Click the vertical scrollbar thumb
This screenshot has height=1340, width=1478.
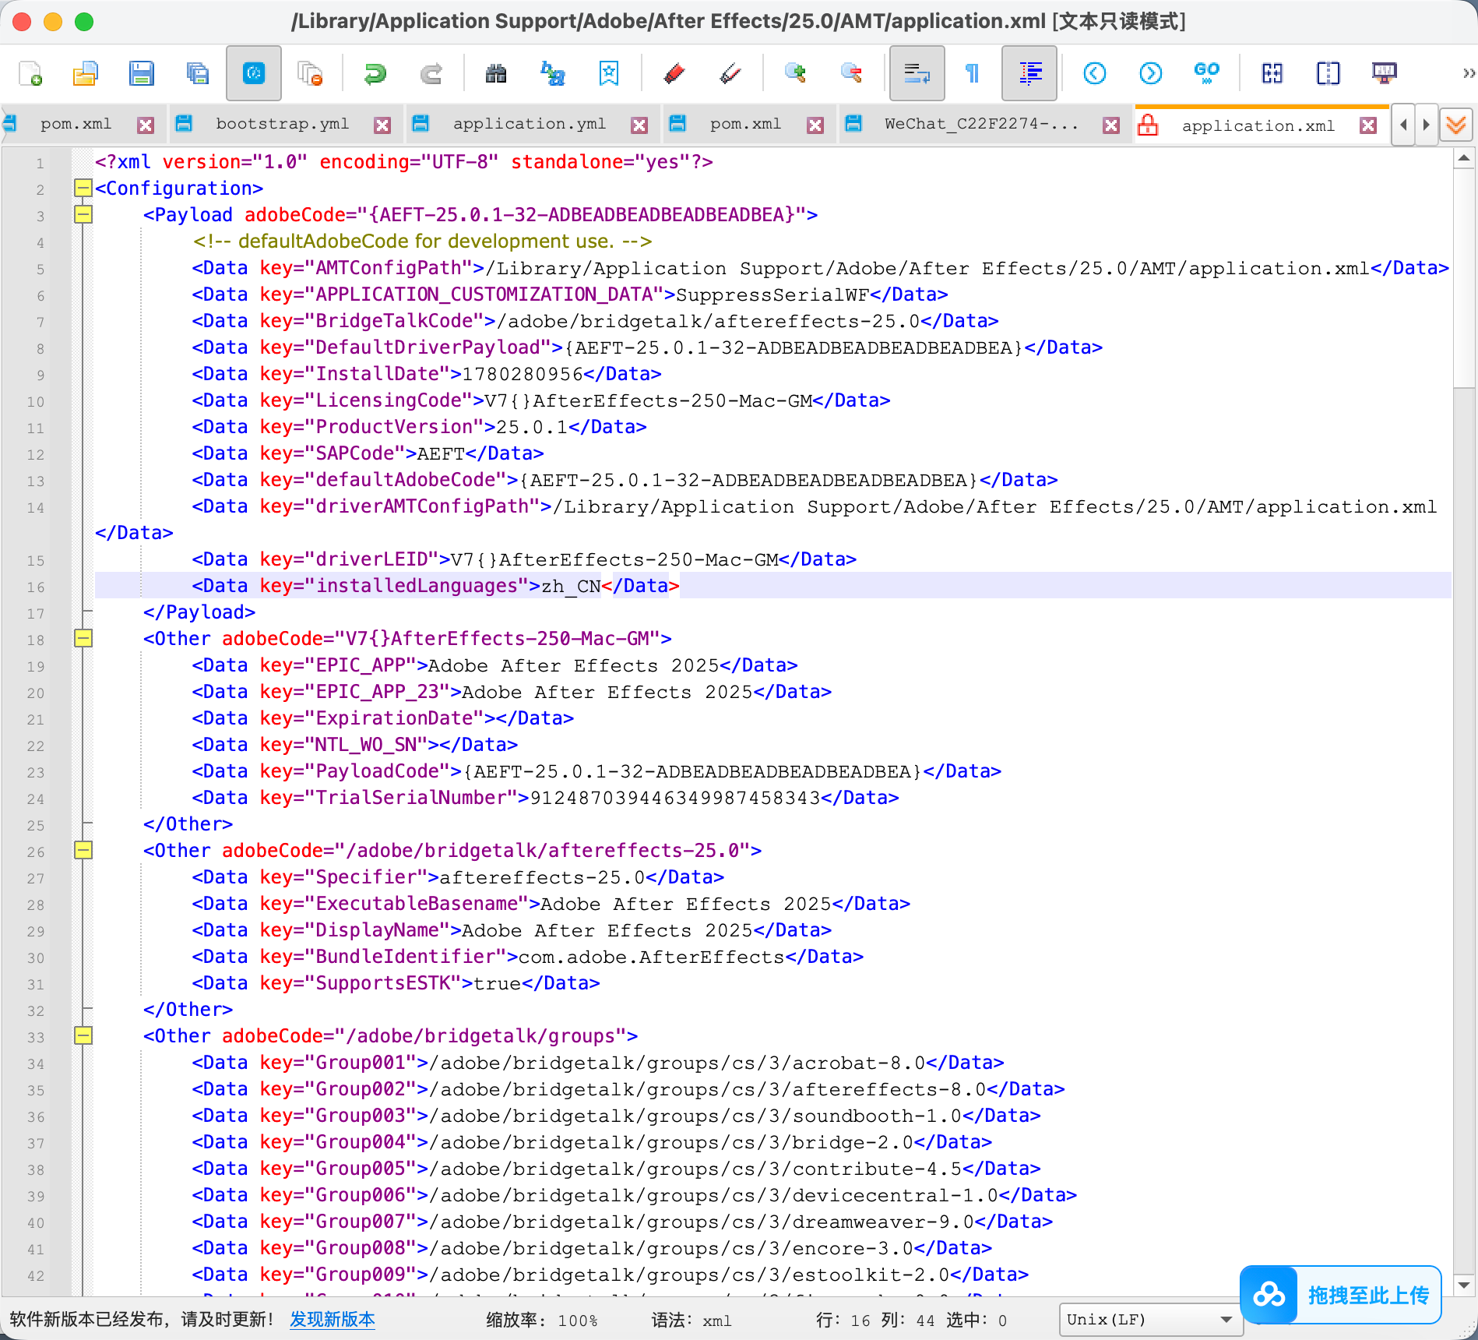pyautogui.click(x=1464, y=277)
